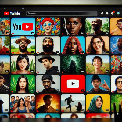Open video of man in red beanie and blue sunglasses
Screen dimensions: 122x122
[x=48, y=26]
